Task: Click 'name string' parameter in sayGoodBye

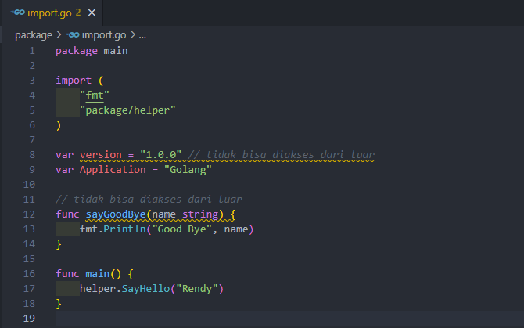Action: coord(185,214)
